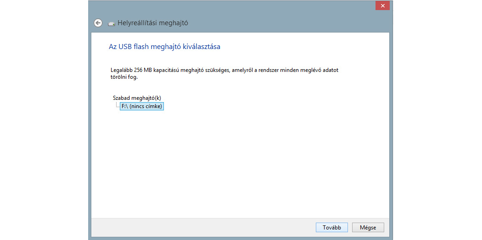Close the recovery drive wizard window
Image resolution: width=482 pixels, height=240 pixels.
pyautogui.click(x=382, y=6)
